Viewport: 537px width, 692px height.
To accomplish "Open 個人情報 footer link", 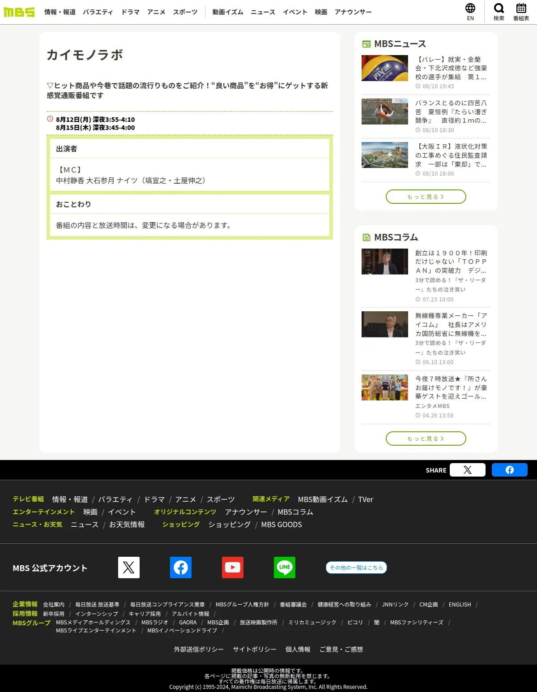I will tap(298, 649).
